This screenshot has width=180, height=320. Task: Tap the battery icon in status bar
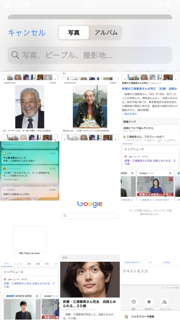pos(171,5)
